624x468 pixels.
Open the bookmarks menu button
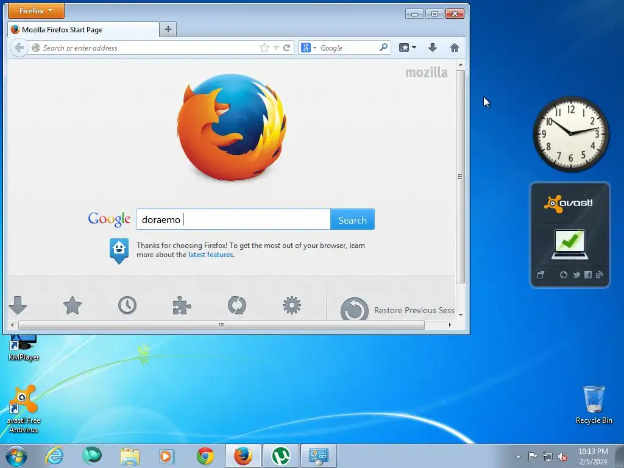(x=408, y=48)
